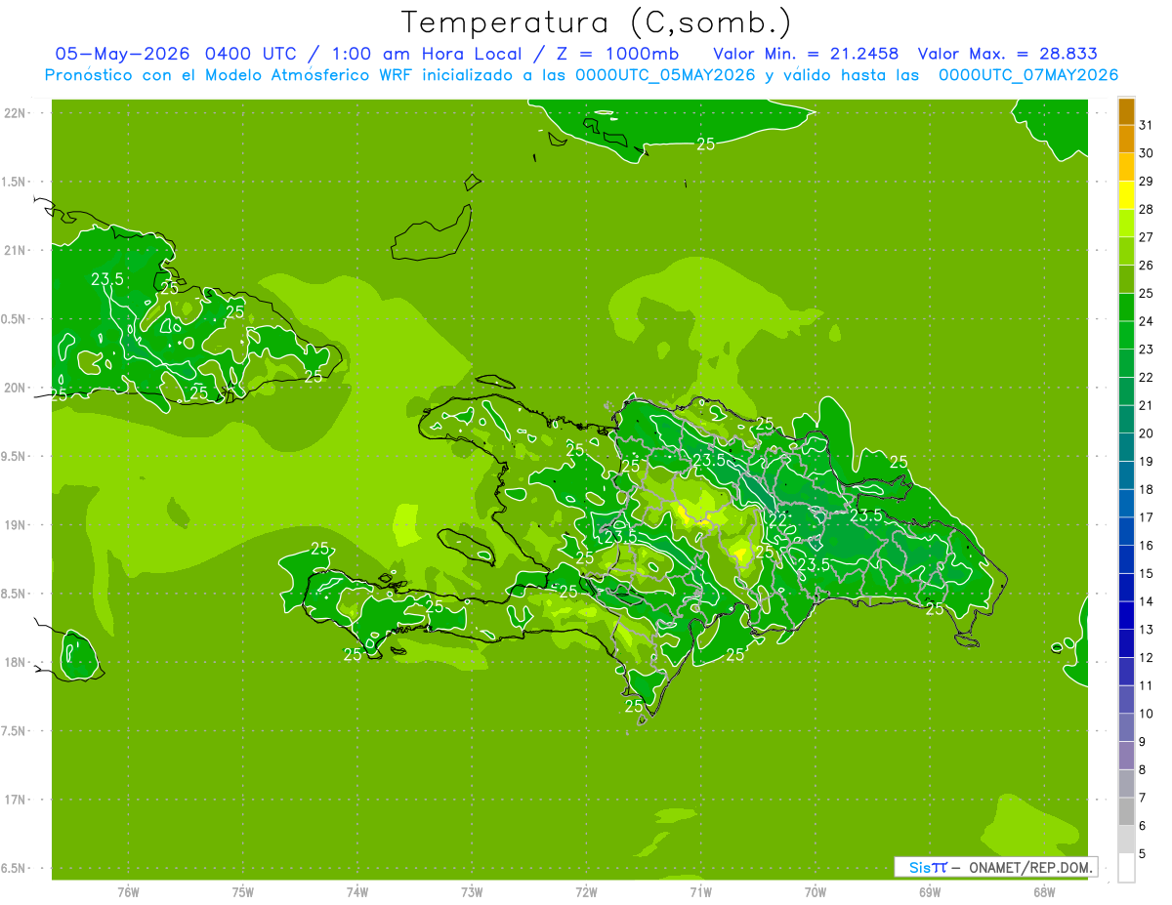The height and width of the screenshot is (905, 1172).
Task: Click the 76W longitude axis label
Action: [128, 891]
